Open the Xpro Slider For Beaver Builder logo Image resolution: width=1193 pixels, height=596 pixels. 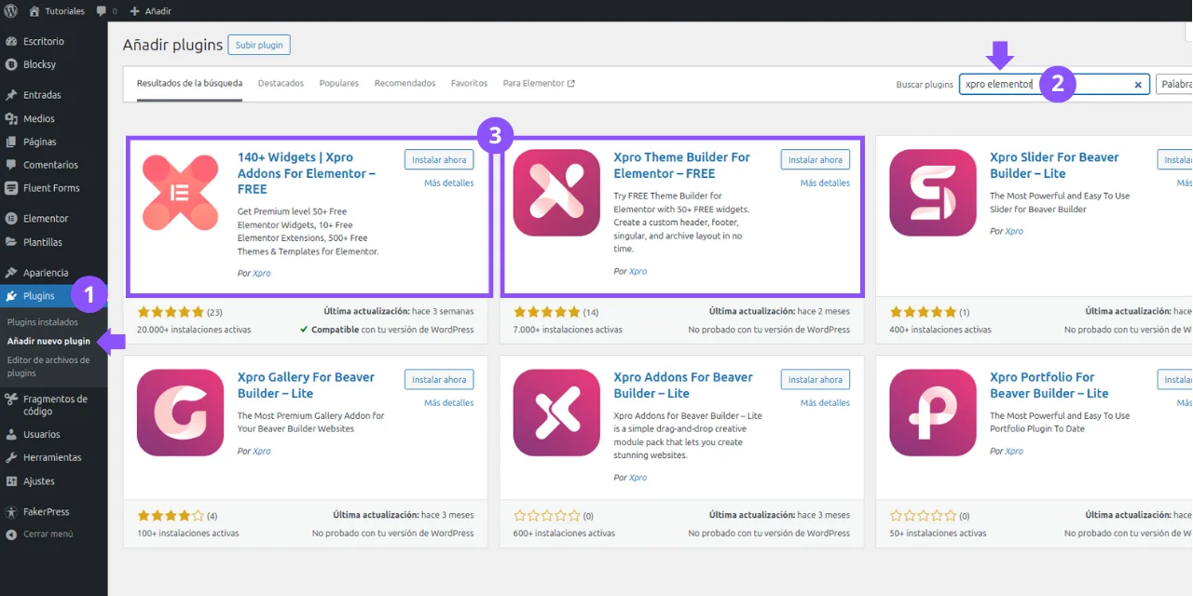click(933, 193)
